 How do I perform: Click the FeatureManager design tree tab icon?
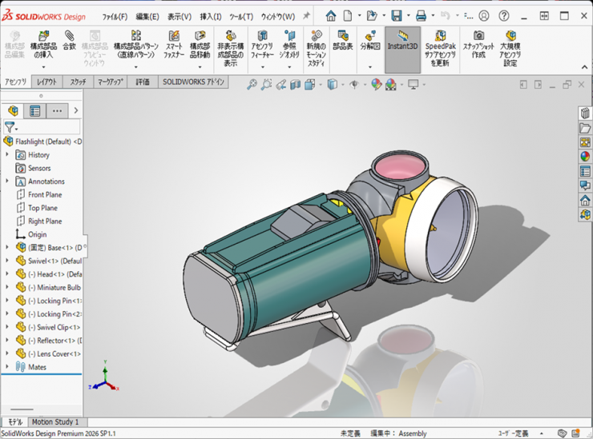click(x=14, y=111)
